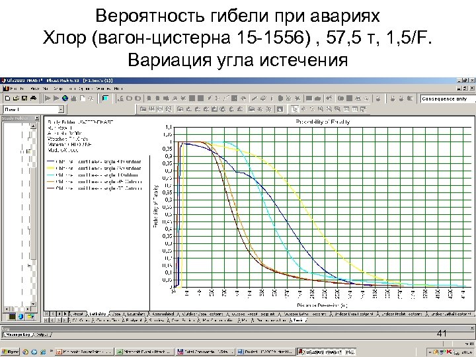This screenshot has height=357, width=476.
Task: Switch to the Accumulated graph tab
Action: (163, 314)
